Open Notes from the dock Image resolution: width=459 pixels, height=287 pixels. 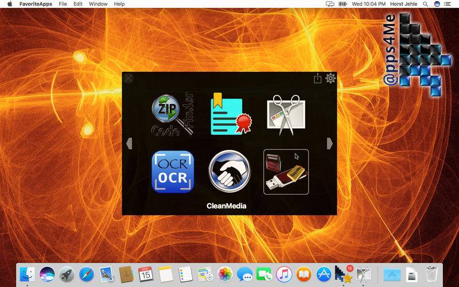(x=166, y=274)
